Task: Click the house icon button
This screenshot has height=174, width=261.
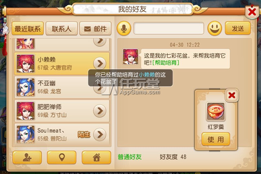Action: pos(96,157)
